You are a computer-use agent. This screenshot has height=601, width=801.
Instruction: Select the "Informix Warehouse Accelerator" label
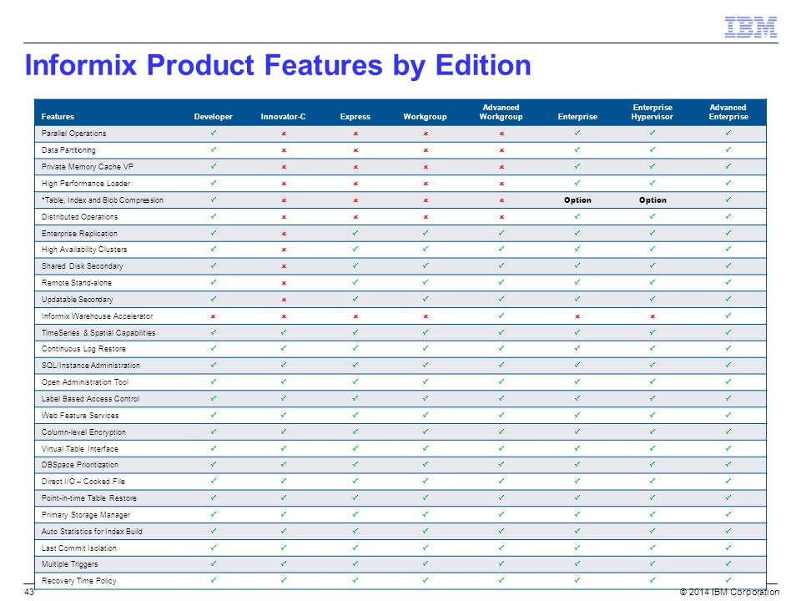[97, 316]
